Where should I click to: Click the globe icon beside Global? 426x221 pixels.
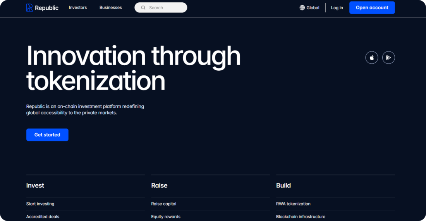[302, 8]
